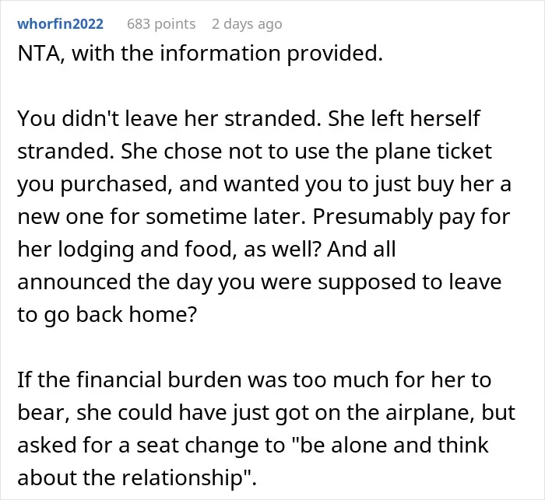Image resolution: width=545 pixels, height=500 pixels.
Task: Click the line "If the financial burden was"
Action: tap(255, 380)
